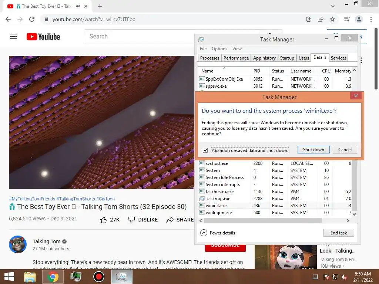
Task: Click the #TalkingTomShorts hashtag link
Action: 76,199
